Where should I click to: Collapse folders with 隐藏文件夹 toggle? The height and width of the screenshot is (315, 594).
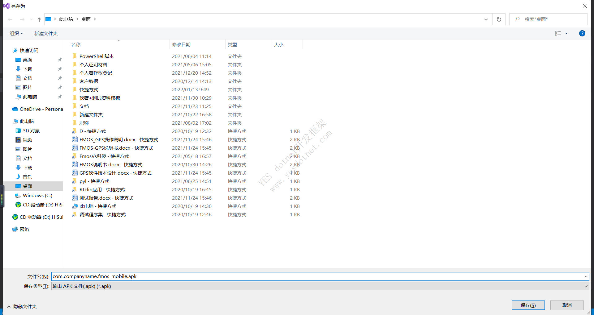[x=22, y=306]
